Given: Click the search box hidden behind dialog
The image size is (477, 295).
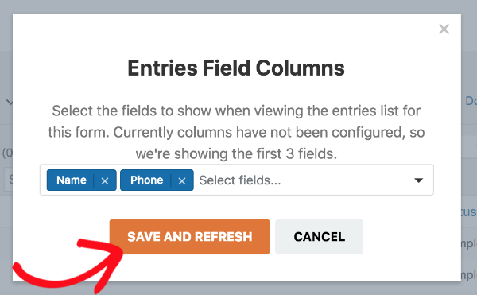Looking at the screenshot, I should pyautogui.click(x=8, y=179).
